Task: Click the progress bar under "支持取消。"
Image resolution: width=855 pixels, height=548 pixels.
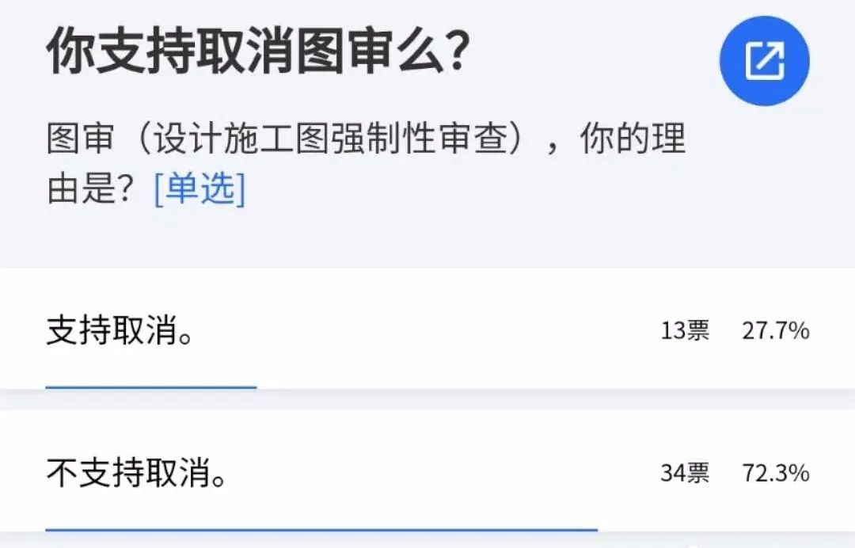Action: coord(150,387)
